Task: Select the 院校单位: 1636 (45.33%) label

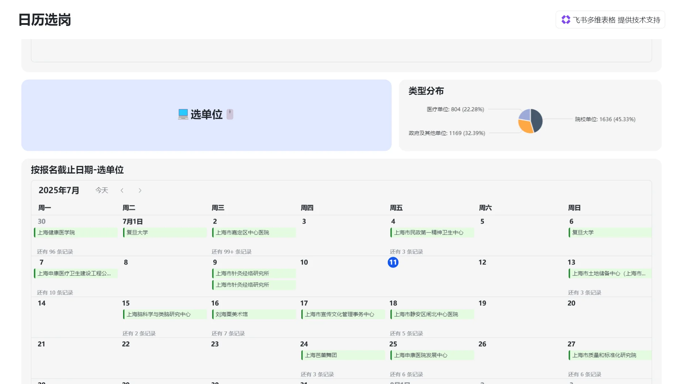Action: 605,119
